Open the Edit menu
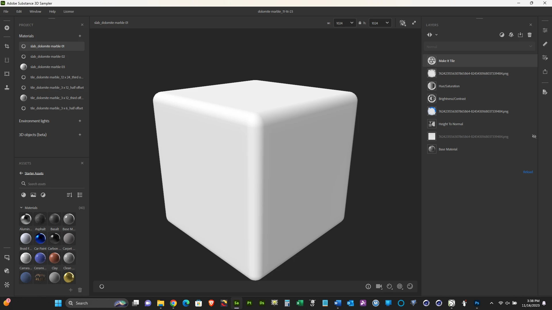This screenshot has width=552, height=310. (x=19, y=11)
